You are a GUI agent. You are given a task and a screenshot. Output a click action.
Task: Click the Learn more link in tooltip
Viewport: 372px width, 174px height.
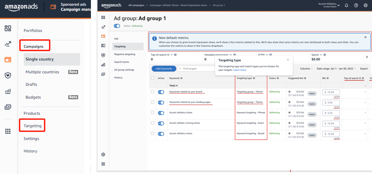[x=239, y=70]
